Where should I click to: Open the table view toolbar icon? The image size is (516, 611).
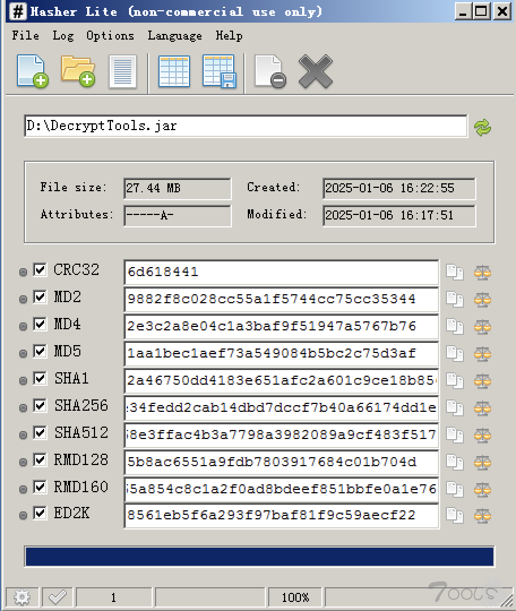174,71
